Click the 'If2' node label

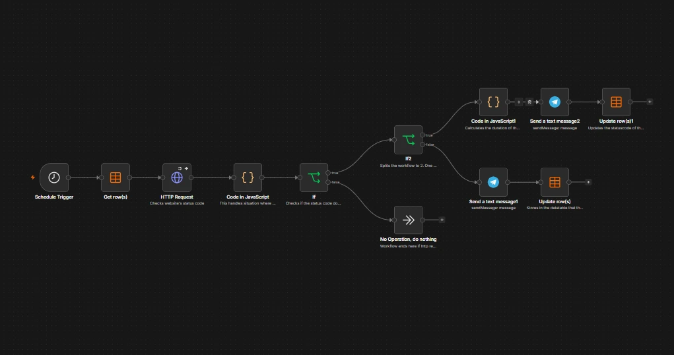[x=409, y=158]
